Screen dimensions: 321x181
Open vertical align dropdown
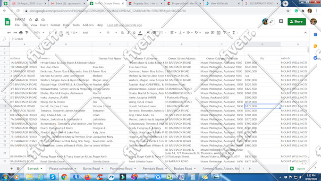click(181, 33)
